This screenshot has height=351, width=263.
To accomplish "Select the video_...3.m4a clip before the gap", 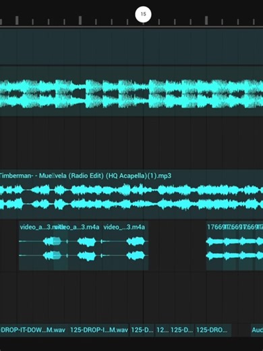I will click(x=125, y=246).
